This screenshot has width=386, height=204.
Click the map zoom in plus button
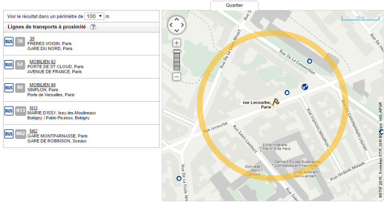(x=177, y=43)
